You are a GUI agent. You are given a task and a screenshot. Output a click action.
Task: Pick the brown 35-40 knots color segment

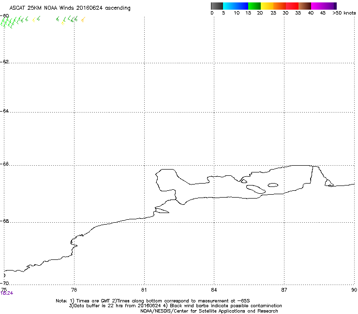(x=305, y=6)
